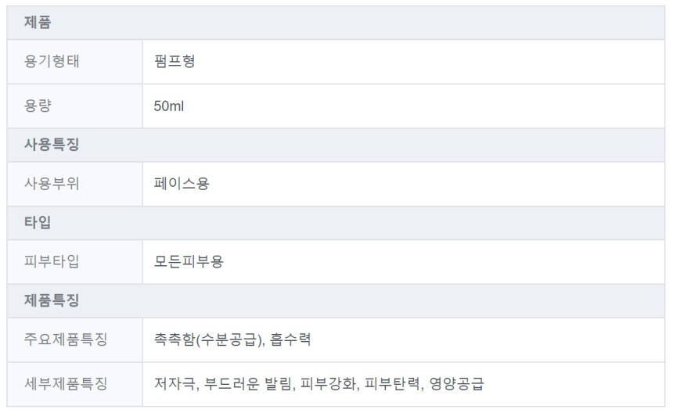Select the 주요제품특징 row label
The image size is (673, 413).
pyautogui.click(x=66, y=339)
